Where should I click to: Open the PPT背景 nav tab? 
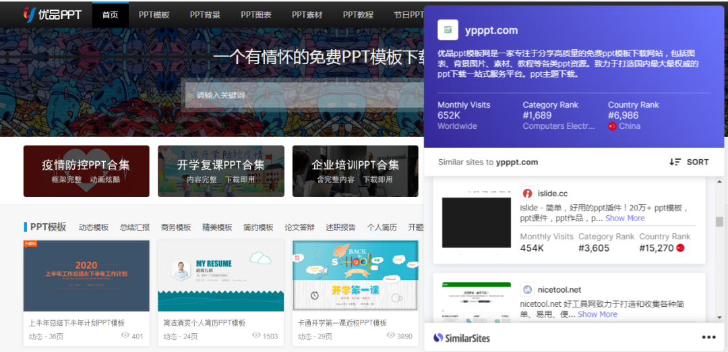[x=205, y=15]
